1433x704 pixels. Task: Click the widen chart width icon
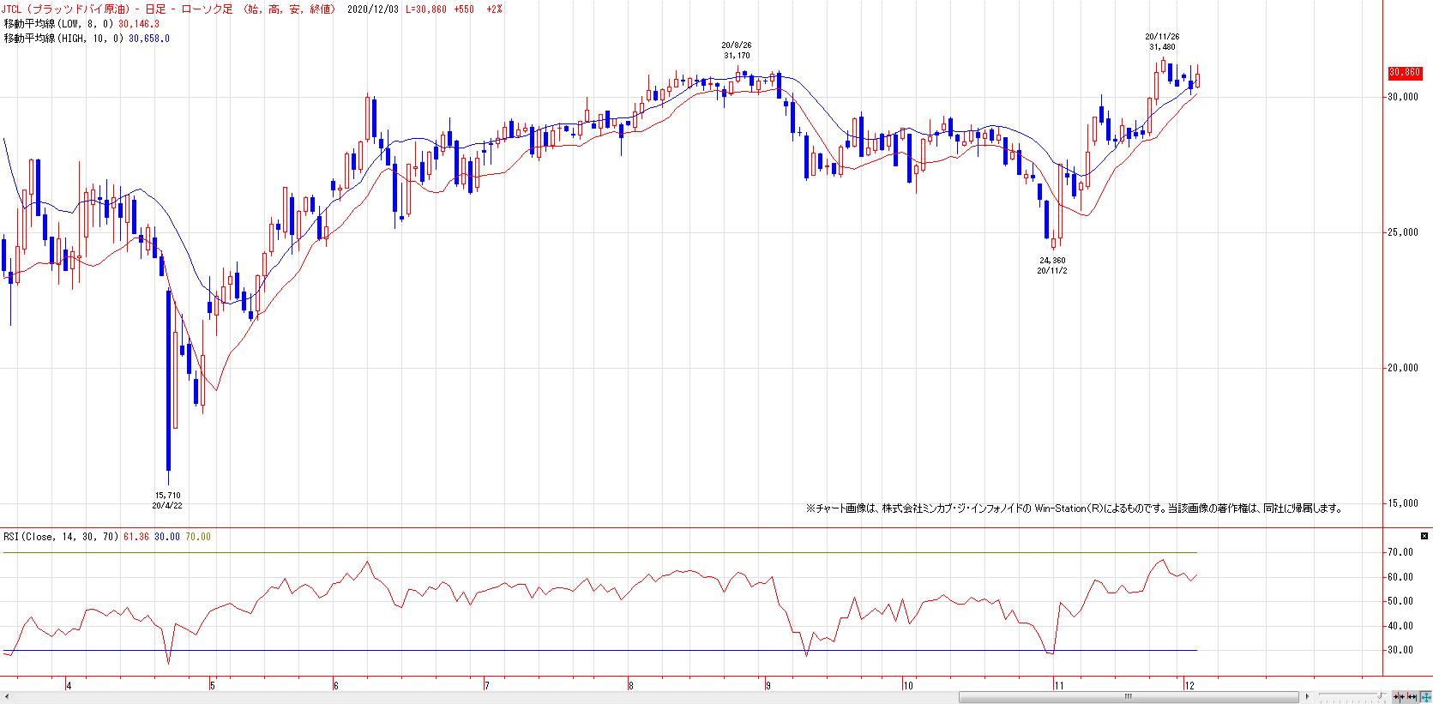(x=1411, y=696)
